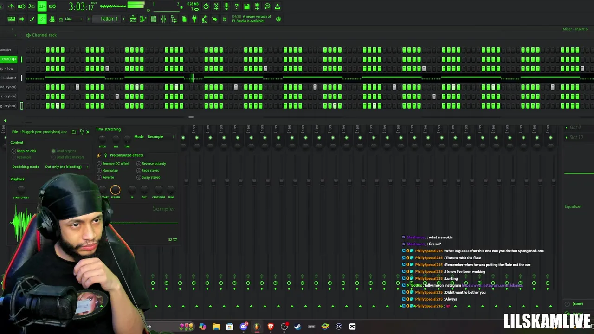
Task: Open help via question mark icon
Action: tap(237, 6)
